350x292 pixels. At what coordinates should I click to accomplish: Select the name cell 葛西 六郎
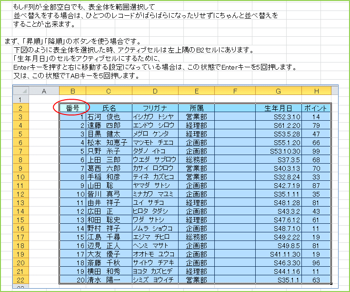(x=109, y=168)
